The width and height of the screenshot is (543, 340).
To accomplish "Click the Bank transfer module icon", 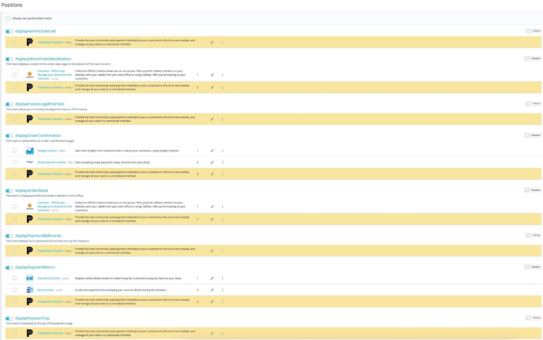I will [x=30, y=290].
